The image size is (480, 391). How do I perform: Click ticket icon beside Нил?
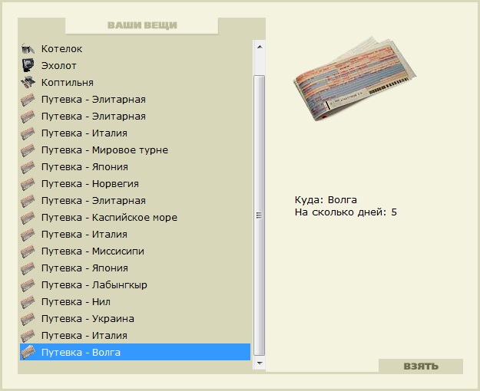point(28,302)
